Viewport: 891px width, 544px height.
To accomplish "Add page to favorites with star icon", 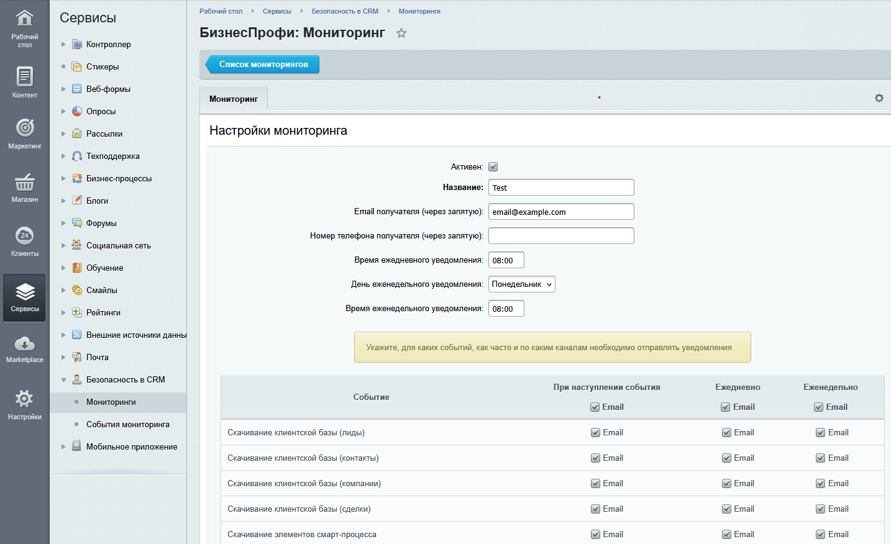I will 401,34.
